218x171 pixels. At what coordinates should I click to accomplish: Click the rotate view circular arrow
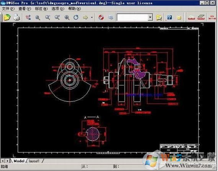pyautogui.click(x=76, y=18)
